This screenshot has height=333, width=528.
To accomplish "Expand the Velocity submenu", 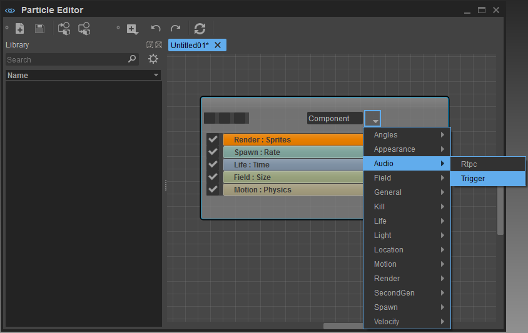I will click(x=407, y=322).
